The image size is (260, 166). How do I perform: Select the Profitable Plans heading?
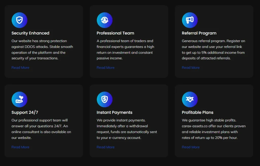click(x=198, y=112)
